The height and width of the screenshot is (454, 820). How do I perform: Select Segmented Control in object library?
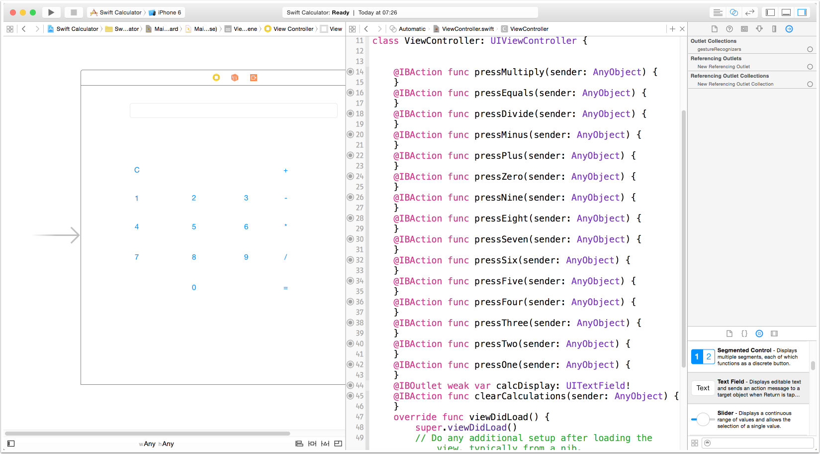(x=749, y=357)
